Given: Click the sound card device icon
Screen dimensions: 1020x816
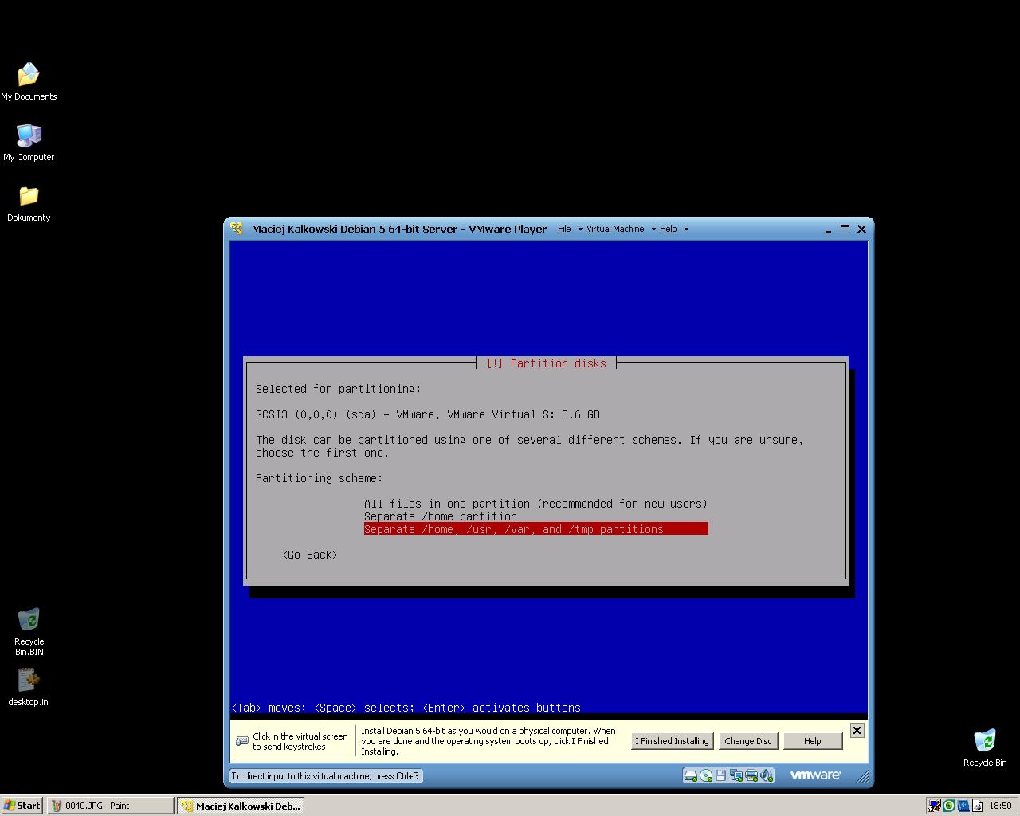Looking at the screenshot, I should [766, 775].
